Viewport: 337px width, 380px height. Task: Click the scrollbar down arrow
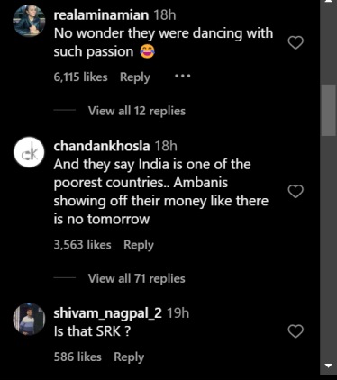(x=329, y=366)
